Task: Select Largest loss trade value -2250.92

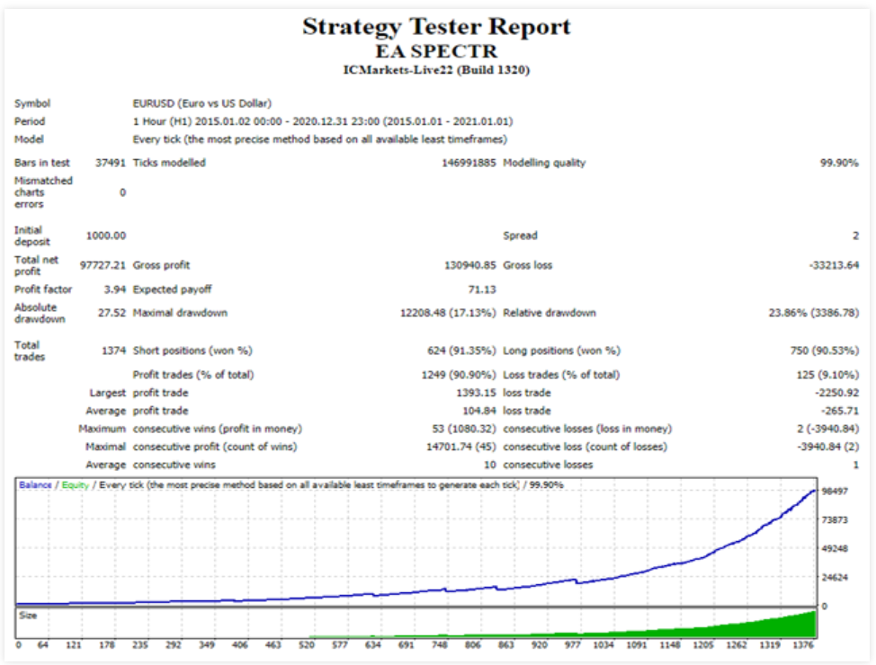Action: [837, 393]
